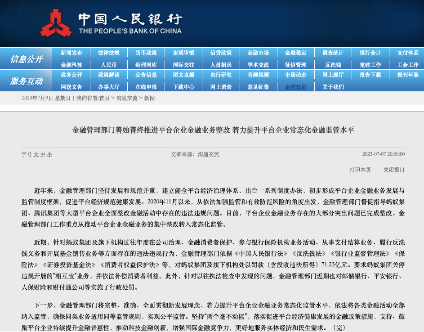Open 网送文告 link
The height and width of the screenshot is (332, 424).
click(x=71, y=87)
